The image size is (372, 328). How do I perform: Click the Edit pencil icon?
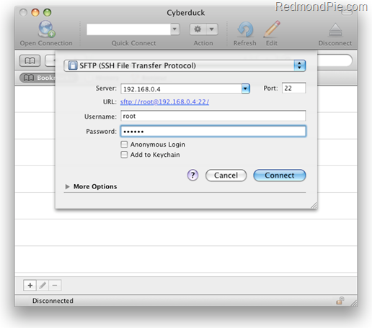pos(272,29)
